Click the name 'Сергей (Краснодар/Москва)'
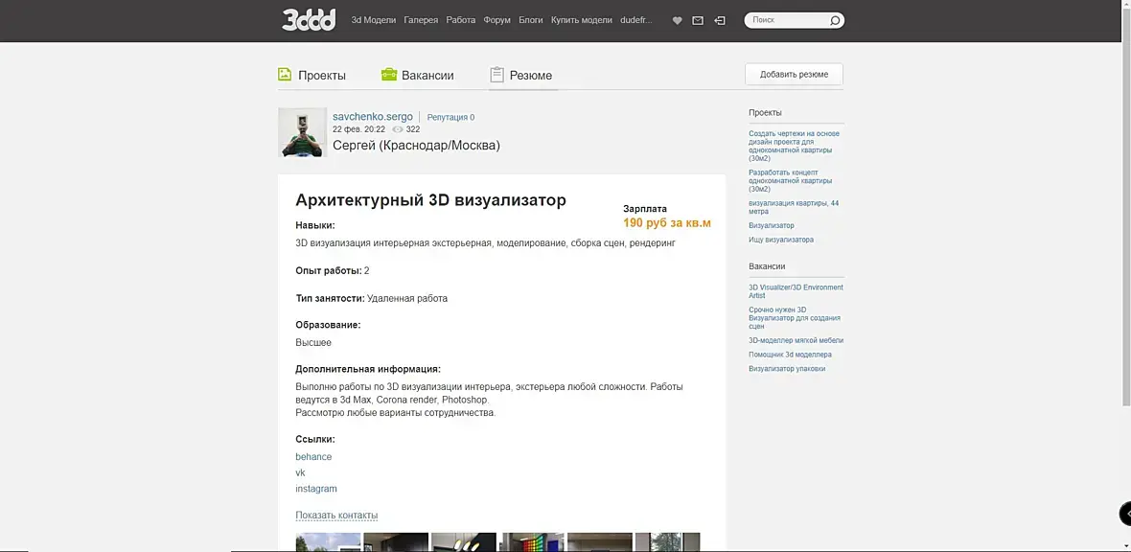The width and height of the screenshot is (1131, 552). (416, 145)
